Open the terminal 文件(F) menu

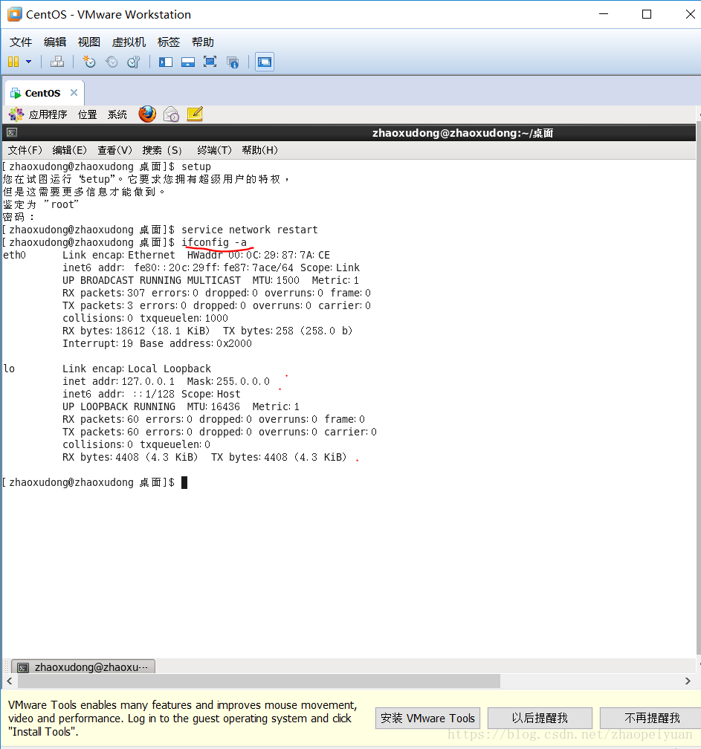(x=25, y=150)
